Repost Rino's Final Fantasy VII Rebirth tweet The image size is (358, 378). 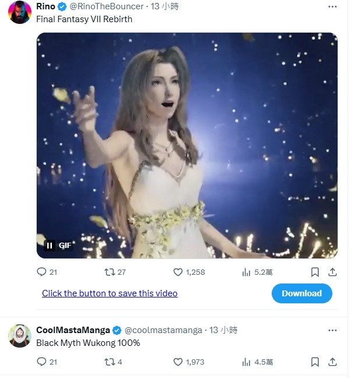tap(109, 272)
